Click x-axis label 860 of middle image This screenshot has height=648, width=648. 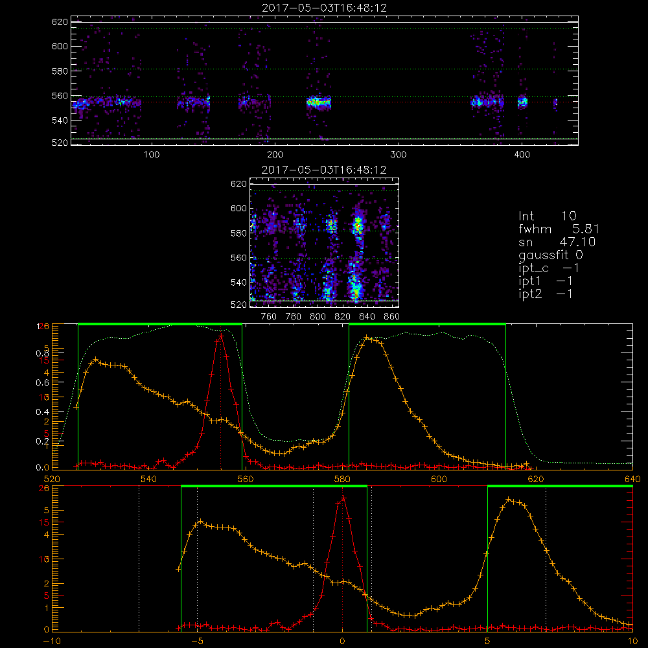coord(392,317)
